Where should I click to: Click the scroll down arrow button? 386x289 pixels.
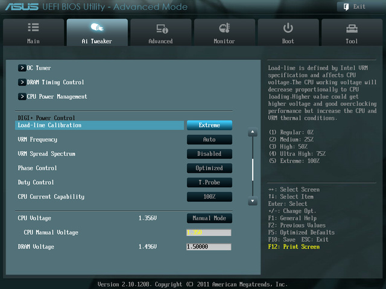pyautogui.click(x=253, y=200)
